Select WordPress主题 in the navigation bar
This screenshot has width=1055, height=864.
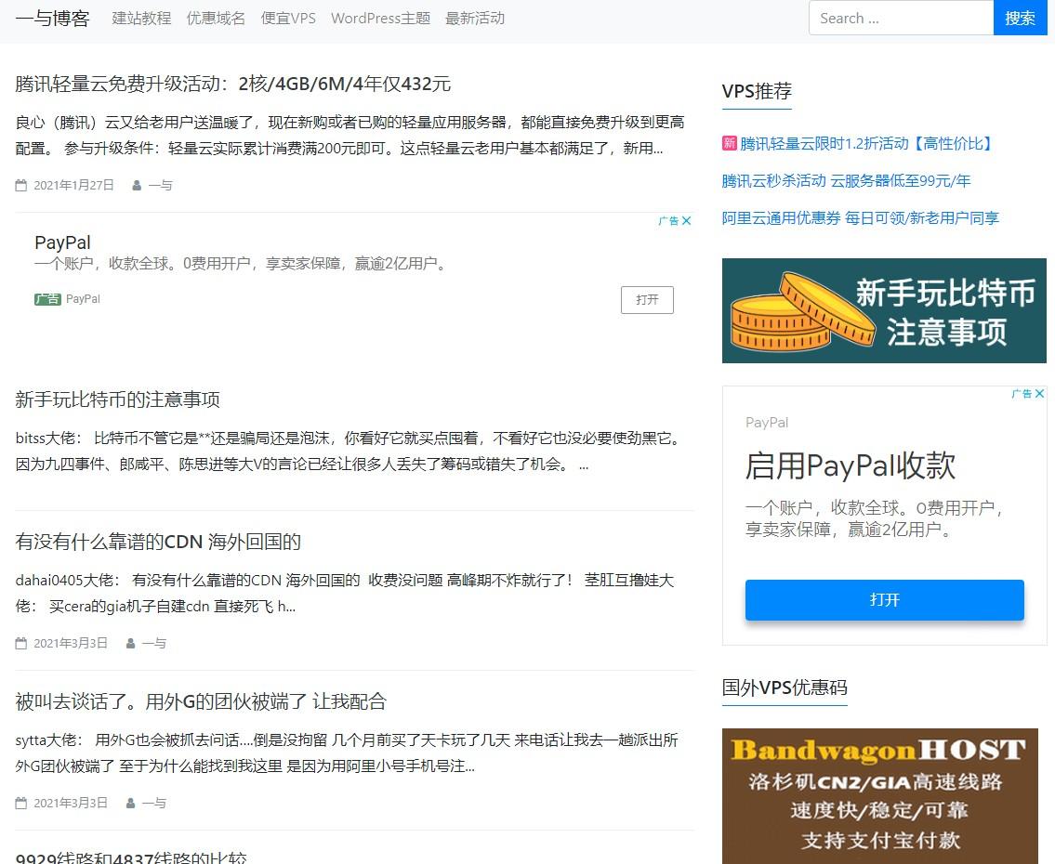click(x=380, y=18)
